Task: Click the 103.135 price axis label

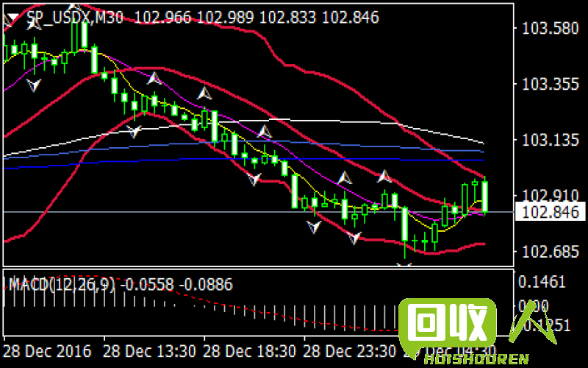Action: click(x=550, y=141)
